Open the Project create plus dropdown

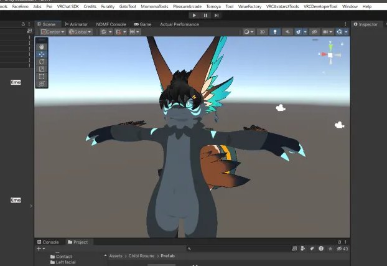40,249
